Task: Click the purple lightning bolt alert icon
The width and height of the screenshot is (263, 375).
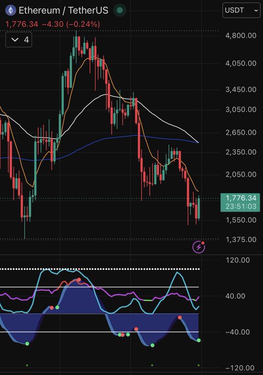Action: (199, 247)
